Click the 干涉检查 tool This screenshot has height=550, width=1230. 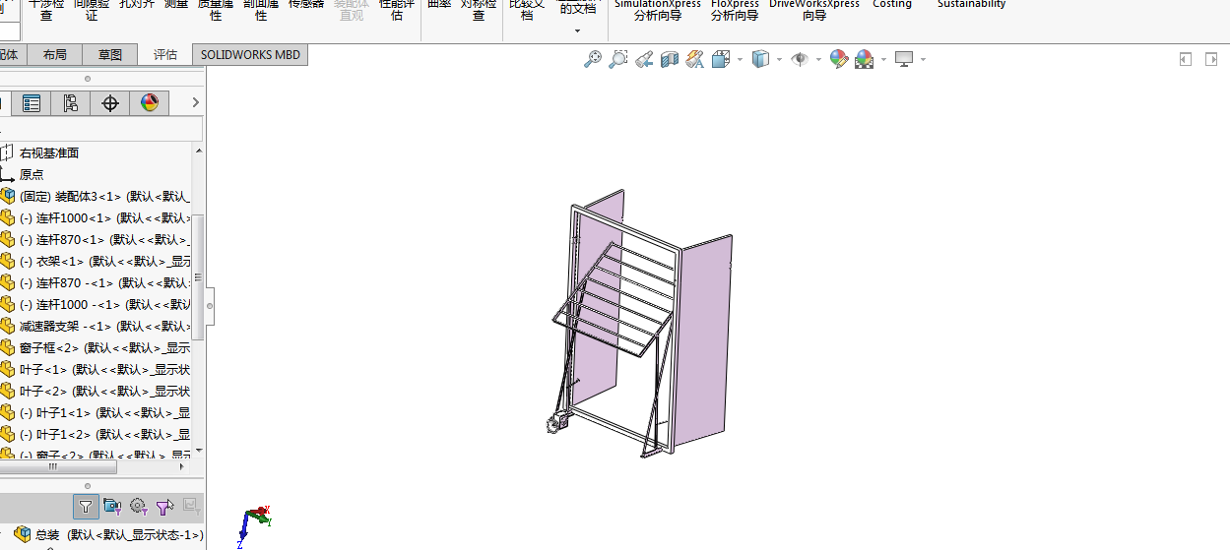click(46, 10)
